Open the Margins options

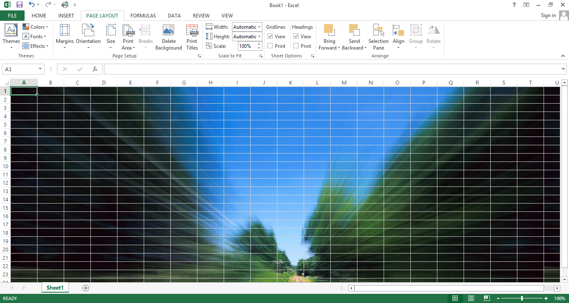(65, 36)
